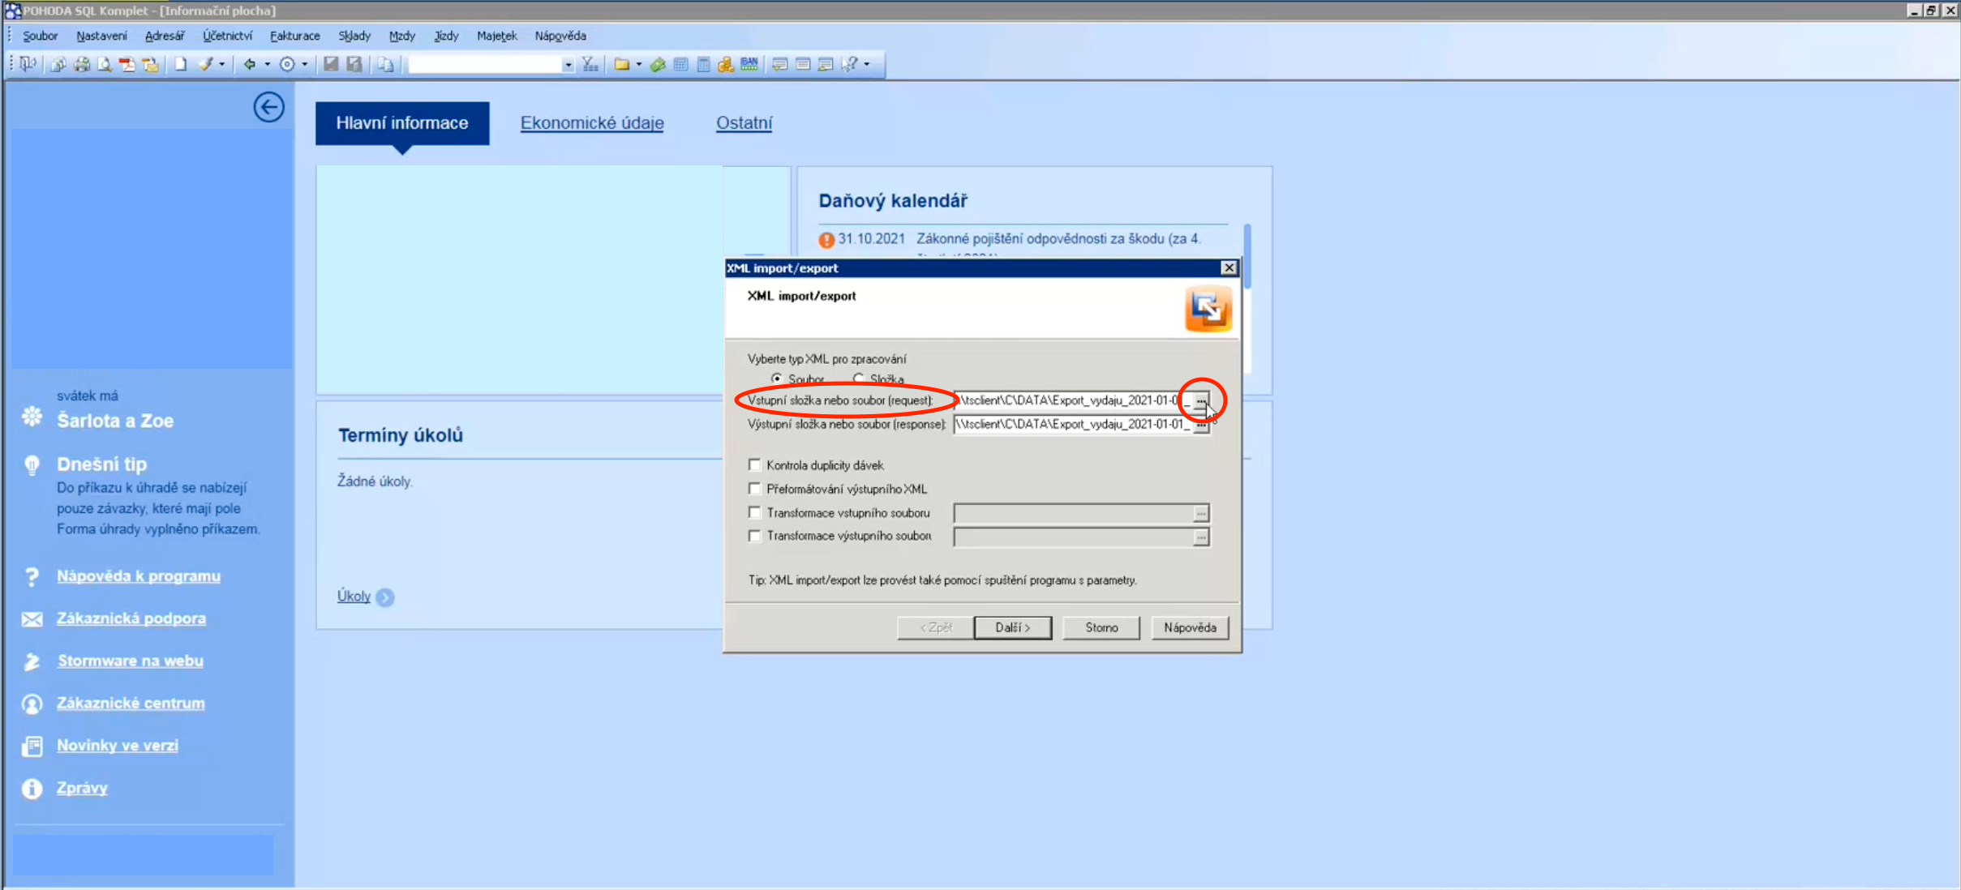Viewport: 1961px width, 890px height.
Task: Expand dropdown arrow next to brush icon
Action: pos(222,64)
